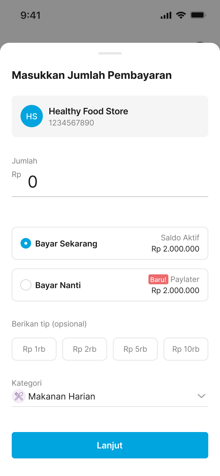Add a Rp 1rb tip
The width and height of the screenshot is (220, 476).
pos(34,349)
